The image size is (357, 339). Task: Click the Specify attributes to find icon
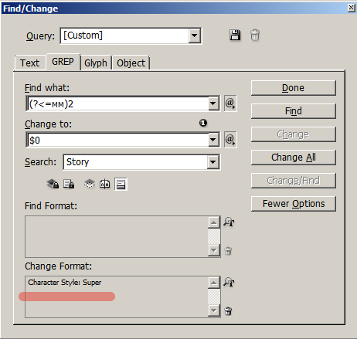pyautogui.click(x=229, y=222)
